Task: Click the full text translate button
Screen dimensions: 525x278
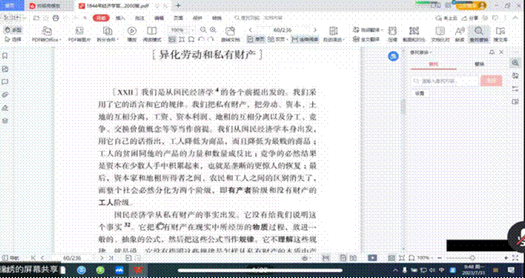Action: pyautogui.click(x=367, y=39)
